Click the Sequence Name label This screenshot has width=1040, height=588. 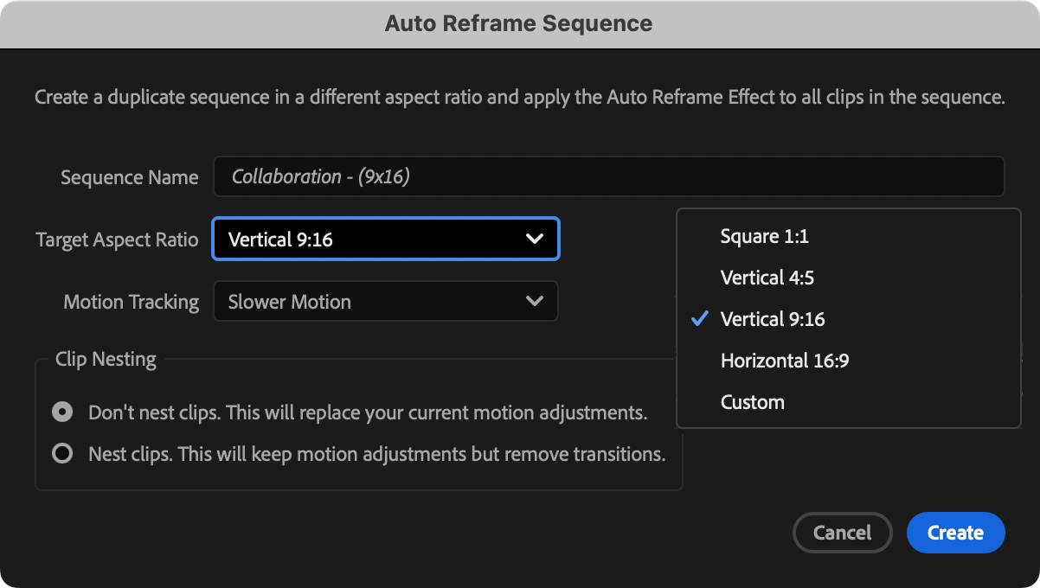[x=129, y=177]
